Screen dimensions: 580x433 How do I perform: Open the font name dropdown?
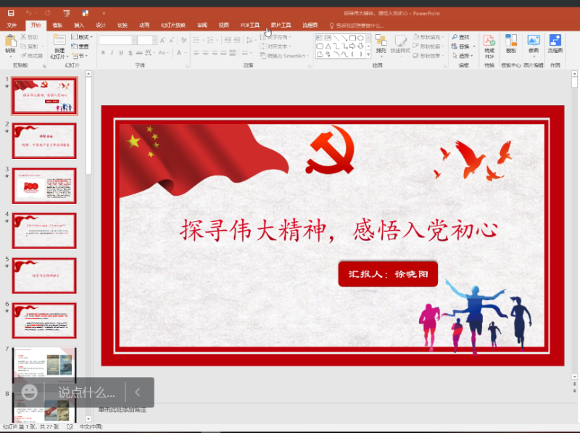click(x=135, y=40)
